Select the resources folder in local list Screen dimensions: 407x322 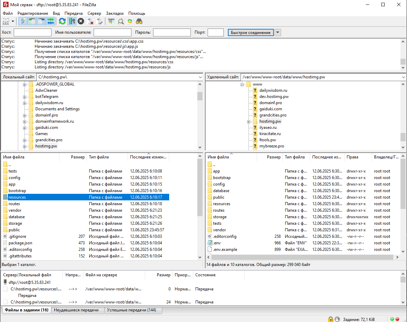[x=86, y=197]
